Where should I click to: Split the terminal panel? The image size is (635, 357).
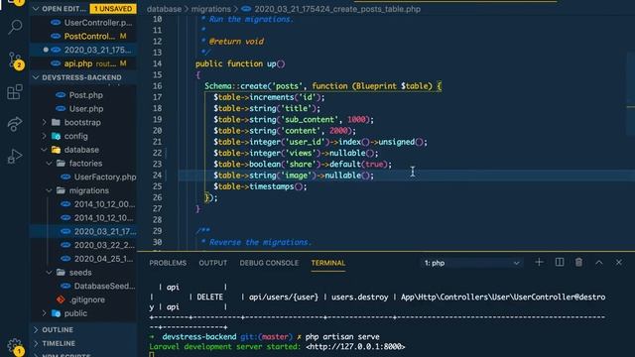coord(560,262)
